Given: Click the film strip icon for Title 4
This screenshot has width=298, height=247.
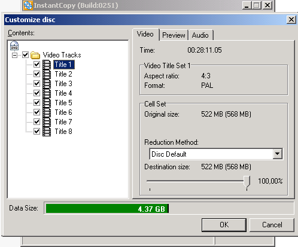Looking at the screenshot, I should pos(47,93).
